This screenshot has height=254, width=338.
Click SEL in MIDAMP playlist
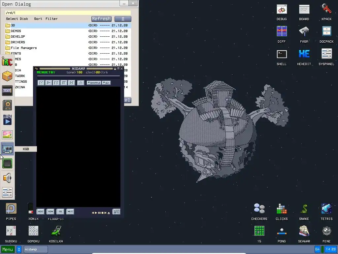tap(60, 211)
